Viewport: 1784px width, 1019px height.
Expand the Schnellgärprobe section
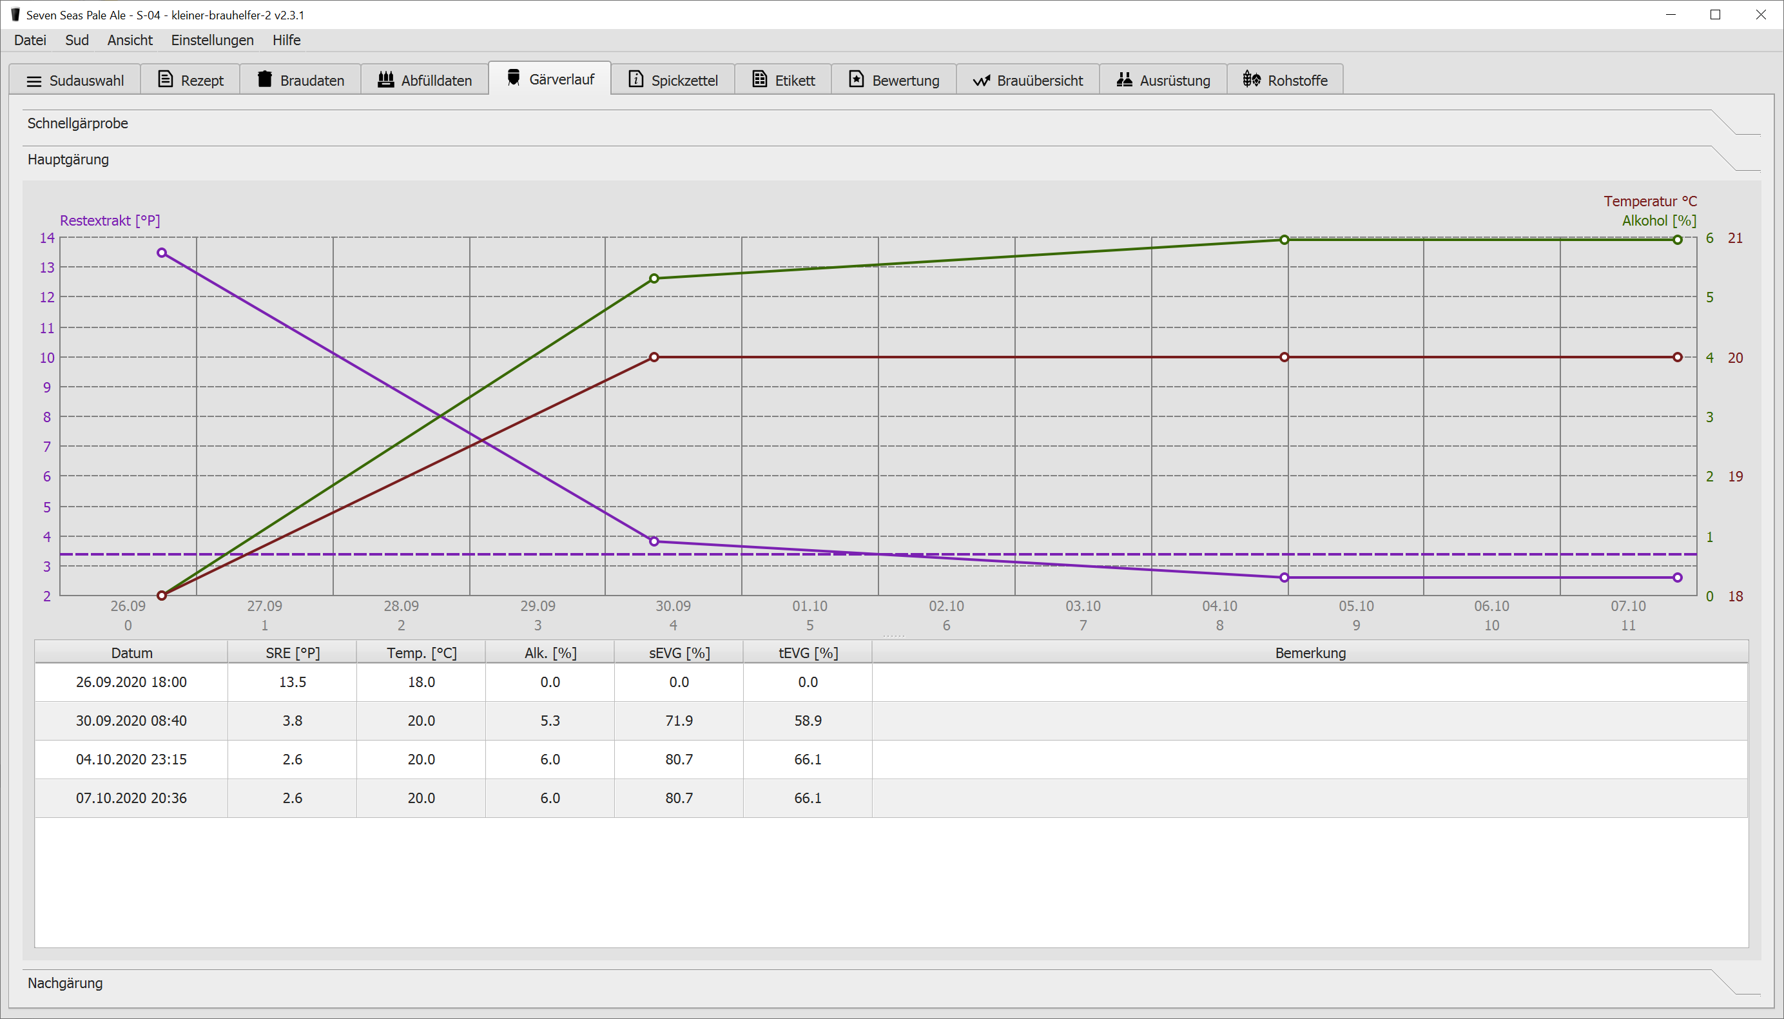[77, 123]
